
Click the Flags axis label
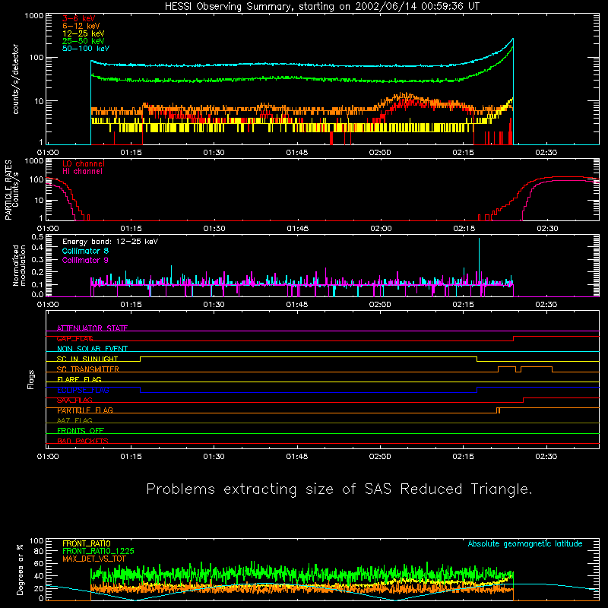(31, 380)
